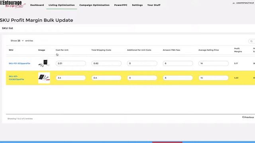Click the SKU Profit Margin Bulk Update title

[x=36, y=20]
